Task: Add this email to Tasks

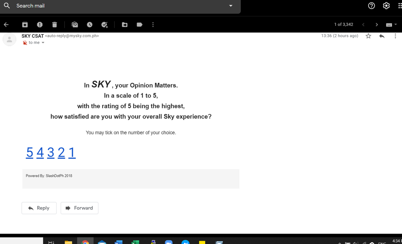Action: click(x=105, y=24)
